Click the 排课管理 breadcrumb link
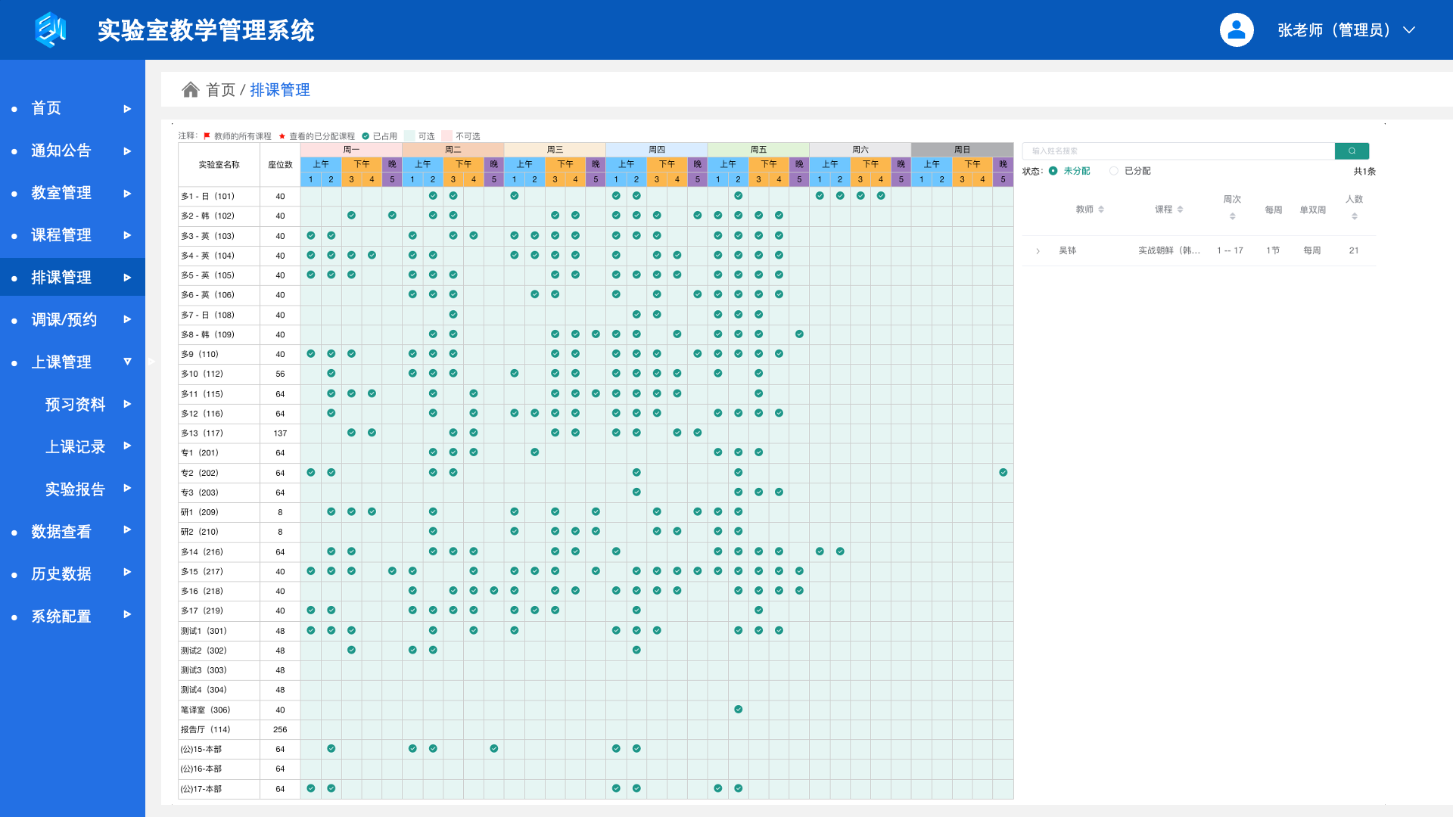 (x=279, y=90)
